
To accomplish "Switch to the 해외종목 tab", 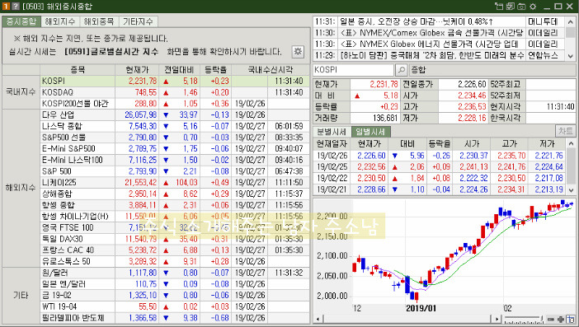I will (99, 21).
